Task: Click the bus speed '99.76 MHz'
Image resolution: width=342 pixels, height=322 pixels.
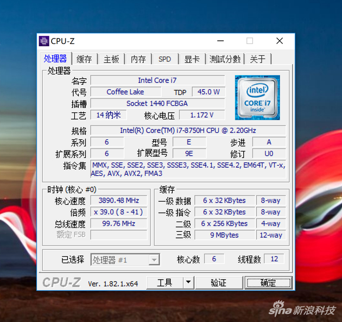Action: coord(119,223)
